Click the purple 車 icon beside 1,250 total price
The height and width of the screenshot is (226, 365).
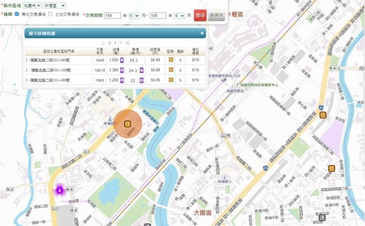[x=122, y=80]
